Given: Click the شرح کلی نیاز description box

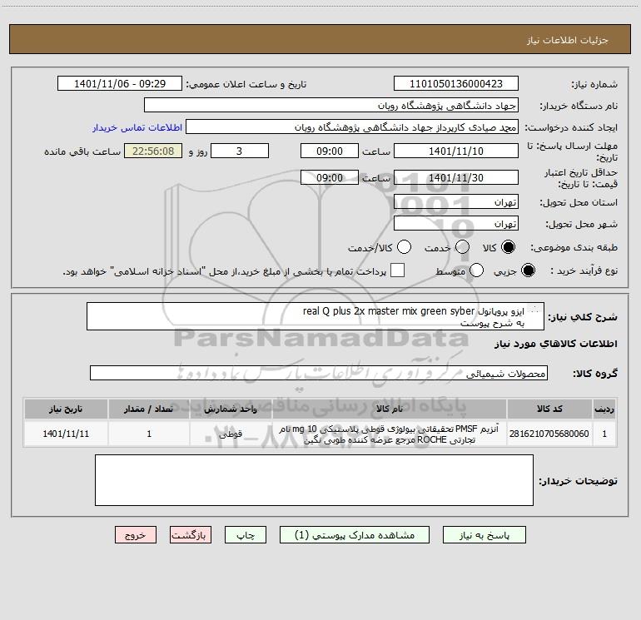Looking at the screenshot, I should [x=316, y=316].
